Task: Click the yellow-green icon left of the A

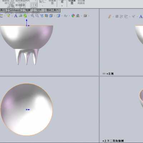Action: (x=8, y=16)
